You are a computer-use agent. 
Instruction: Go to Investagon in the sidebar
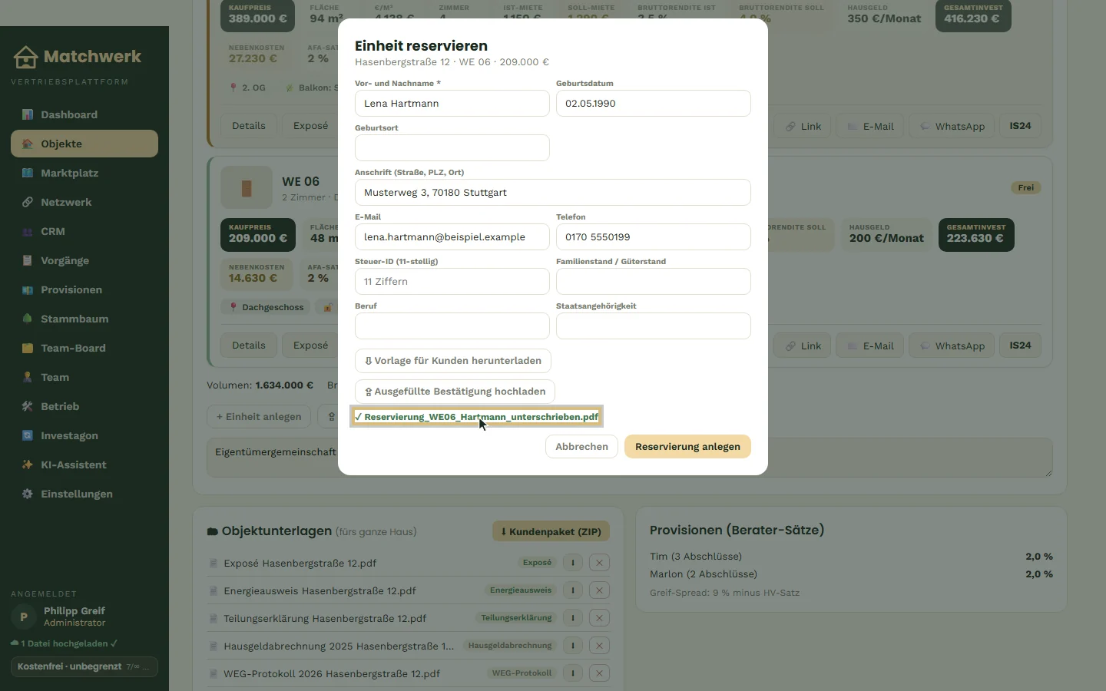click(x=84, y=435)
